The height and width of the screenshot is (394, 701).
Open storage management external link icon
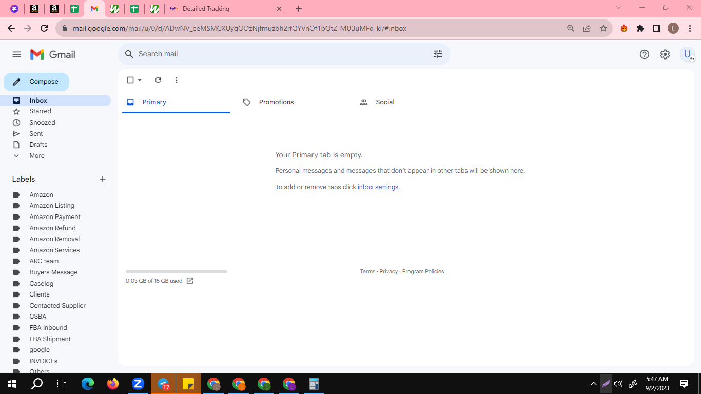(x=190, y=281)
